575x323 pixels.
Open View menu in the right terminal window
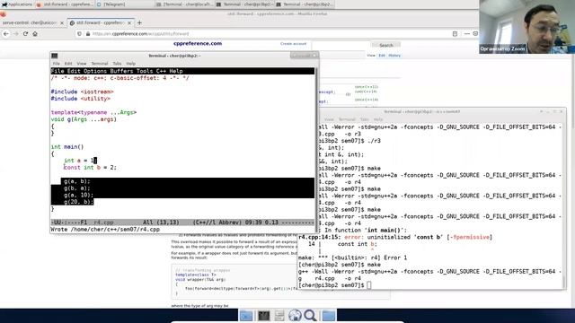click(329, 119)
